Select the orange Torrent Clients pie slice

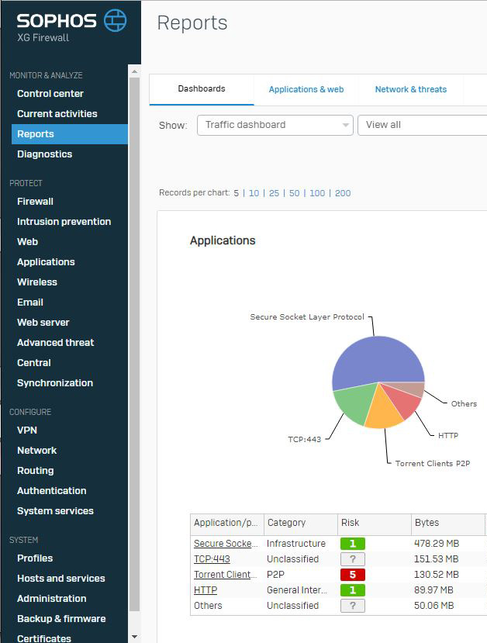click(382, 410)
